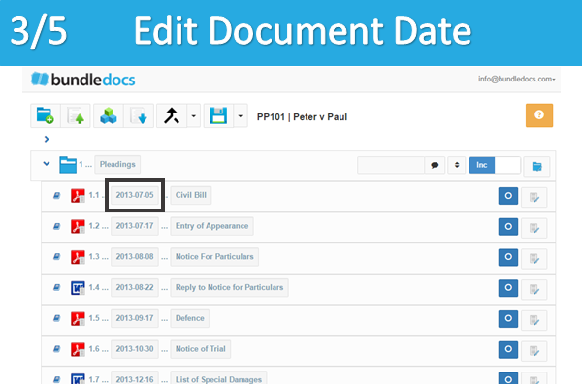Toggle the blue circle for Notice of Trial
Viewport: 582px width, 388px height.
point(508,350)
